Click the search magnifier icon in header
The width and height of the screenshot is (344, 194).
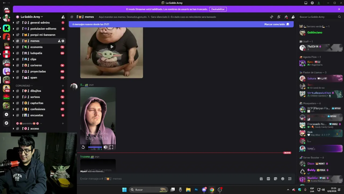(339, 17)
